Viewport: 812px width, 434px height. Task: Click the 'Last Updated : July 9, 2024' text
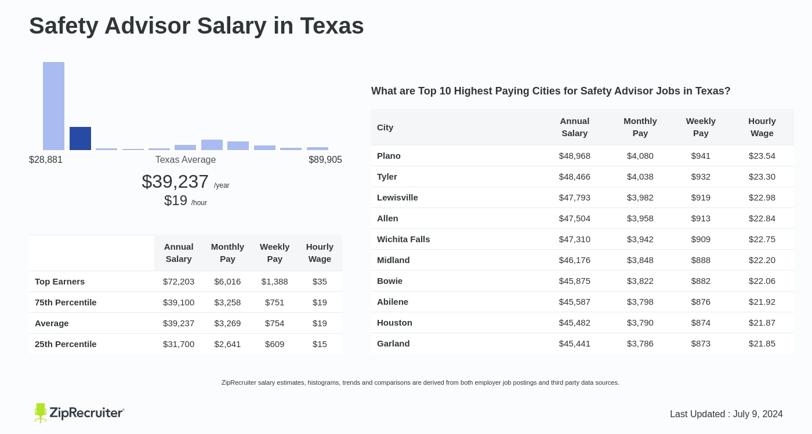coord(726,414)
